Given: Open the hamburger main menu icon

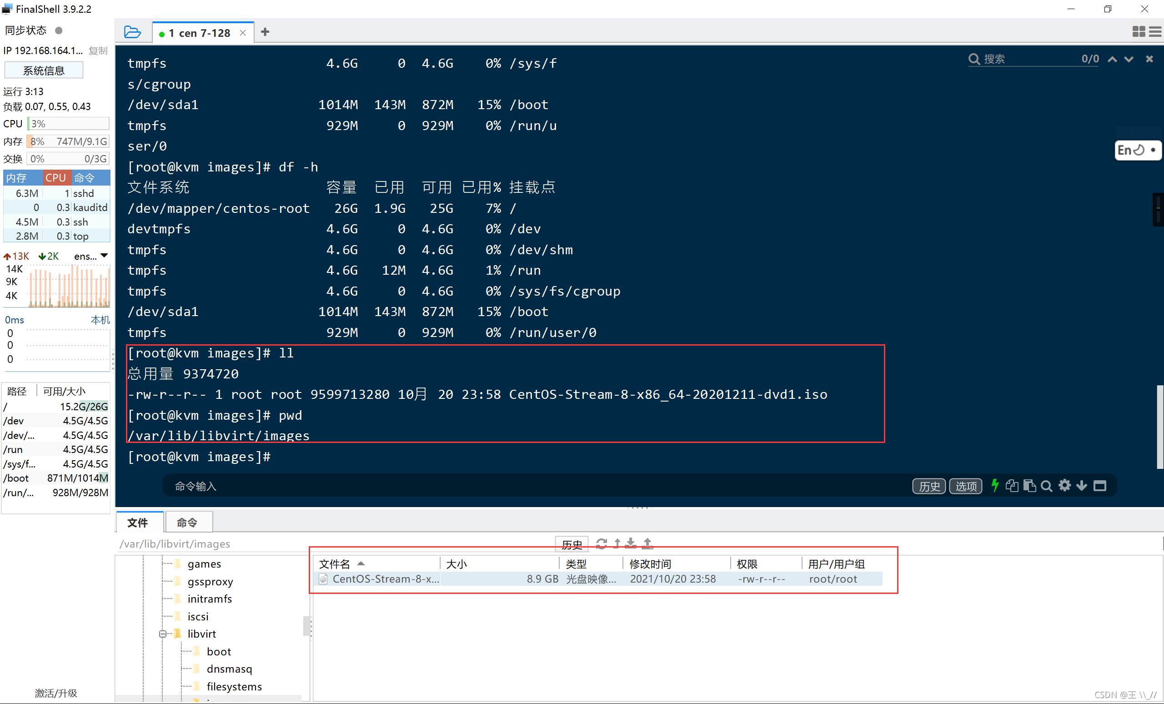Looking at the screenshot, I should pos(1155,32).
